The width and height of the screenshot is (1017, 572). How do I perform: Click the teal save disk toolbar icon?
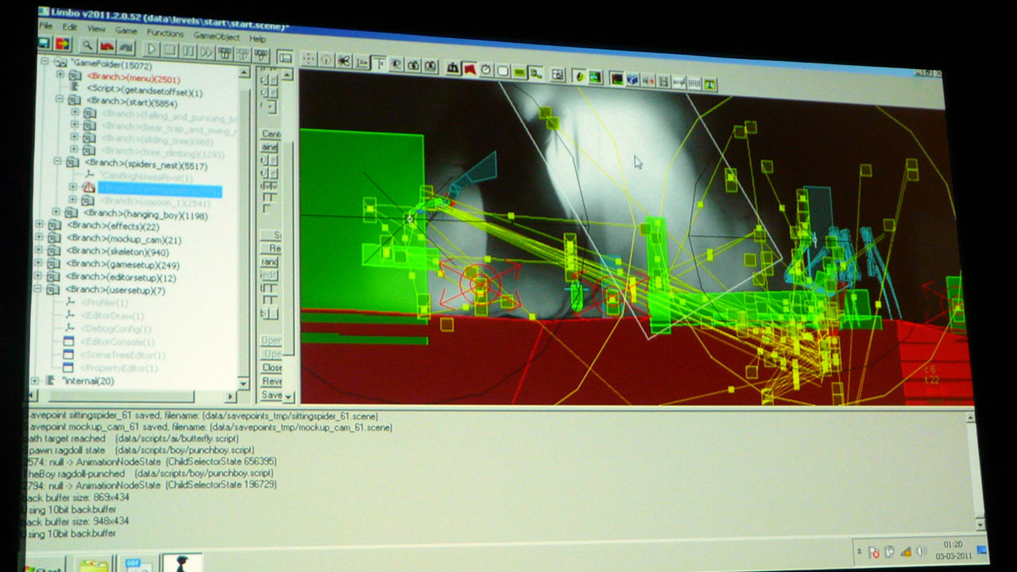[x=45, y=44]
